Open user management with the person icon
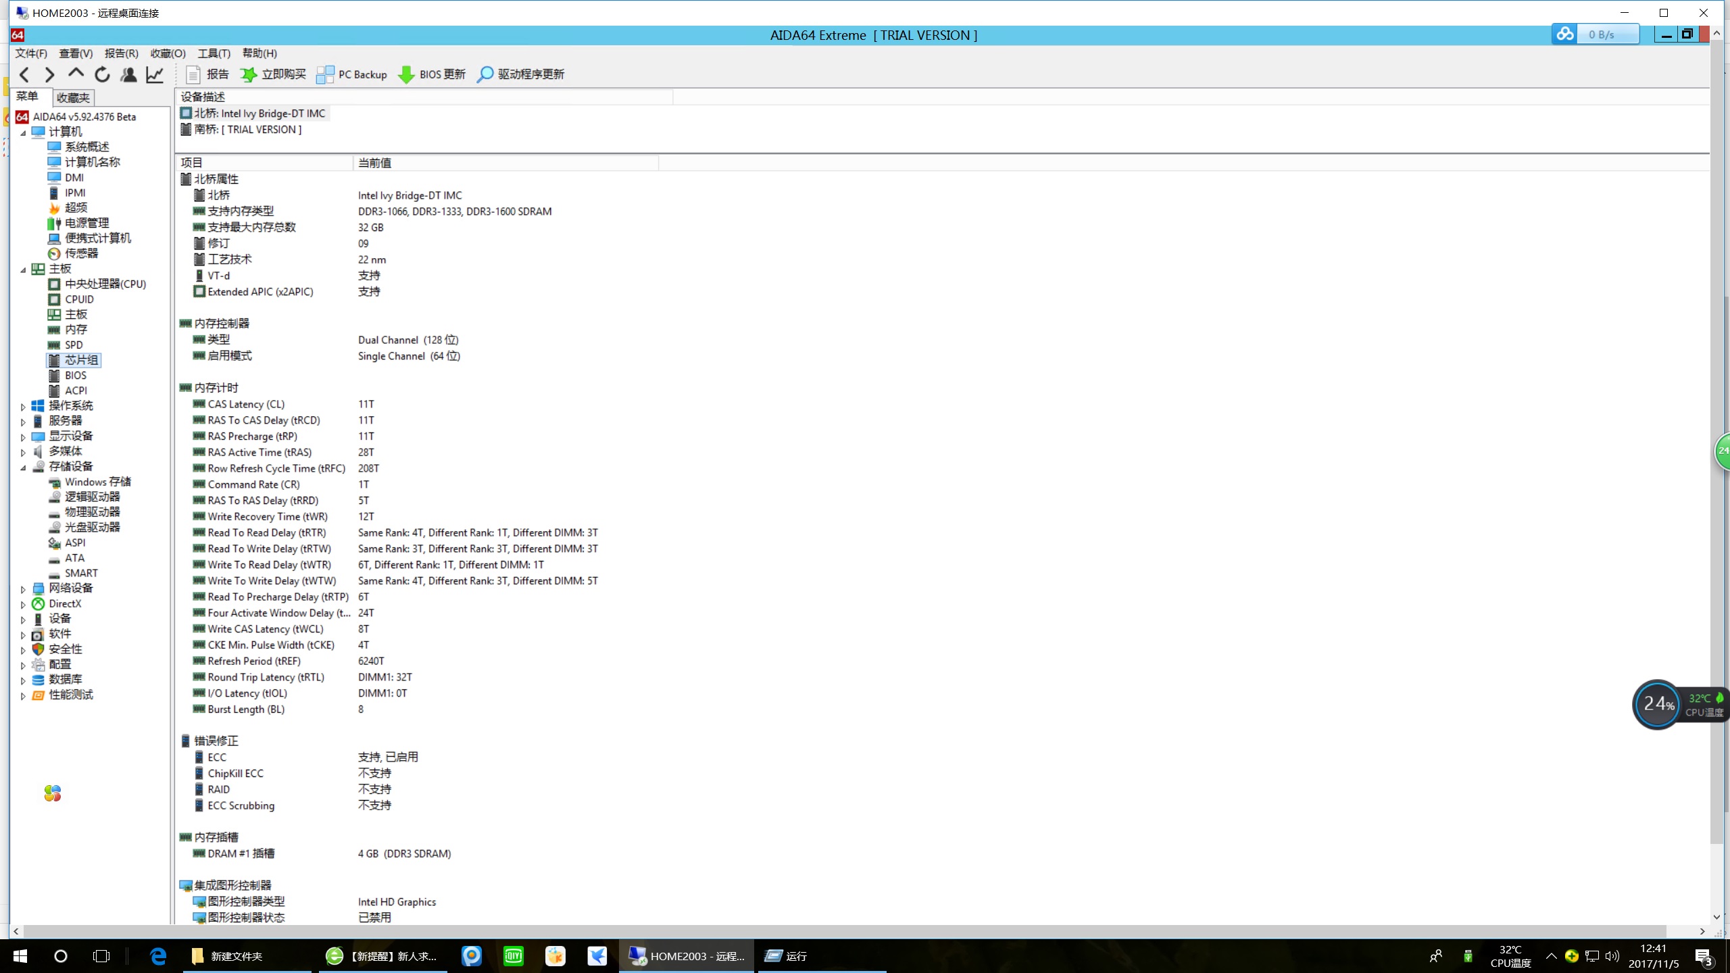 pyautogui.click(x=128, y=74)
